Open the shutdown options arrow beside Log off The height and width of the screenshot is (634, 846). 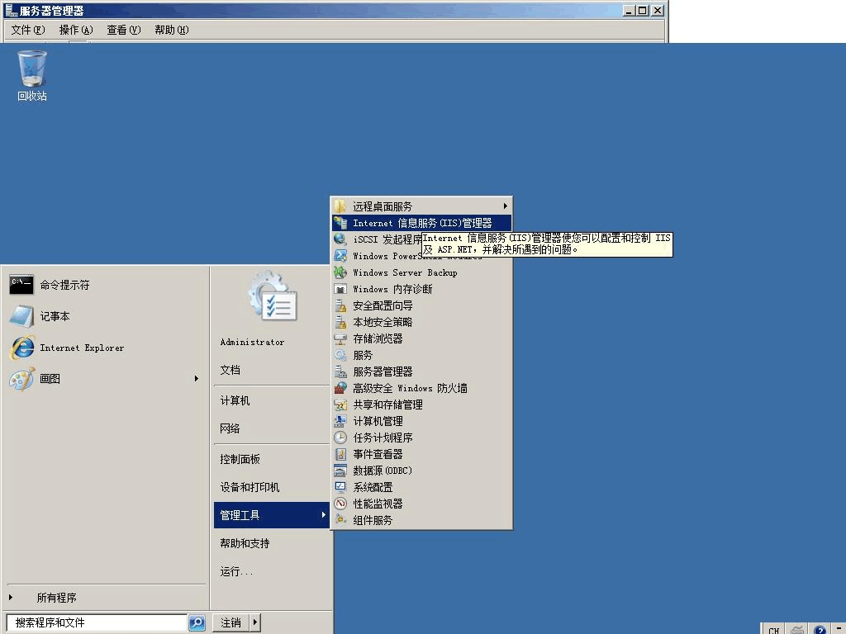coord(255,622)
